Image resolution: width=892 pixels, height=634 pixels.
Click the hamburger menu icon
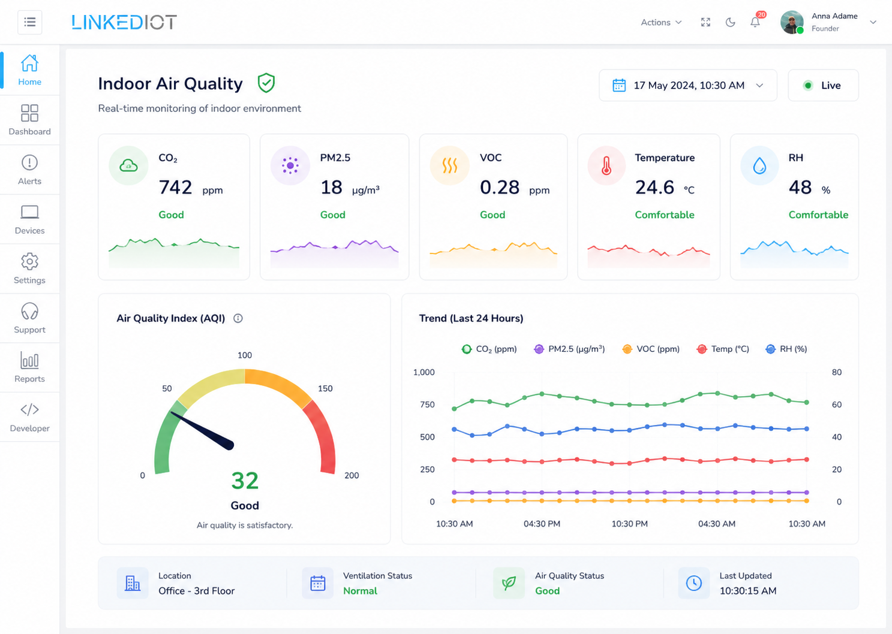[30, 23]
